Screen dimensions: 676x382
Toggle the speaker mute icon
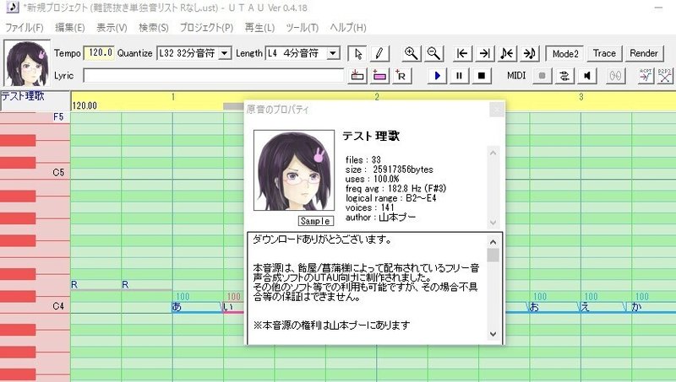coord(586,76)
